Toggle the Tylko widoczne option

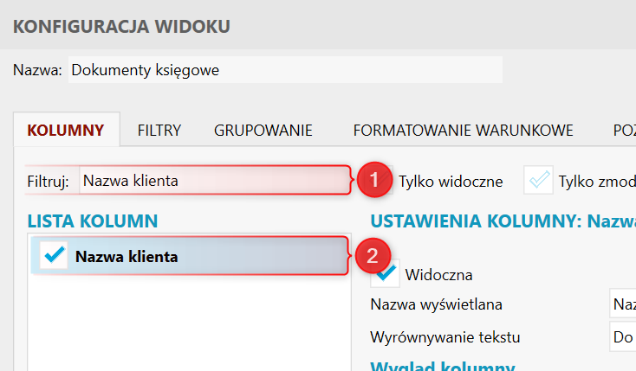tap(451, 181)
